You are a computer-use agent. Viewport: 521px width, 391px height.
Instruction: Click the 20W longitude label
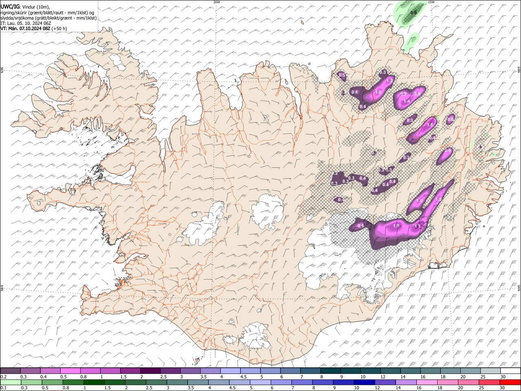217,2
